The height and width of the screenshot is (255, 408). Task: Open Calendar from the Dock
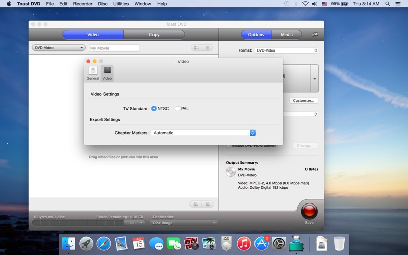tap(139, 244)
